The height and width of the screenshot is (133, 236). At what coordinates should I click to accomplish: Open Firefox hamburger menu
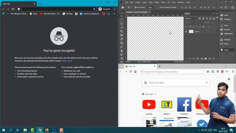tap(233, 72)
